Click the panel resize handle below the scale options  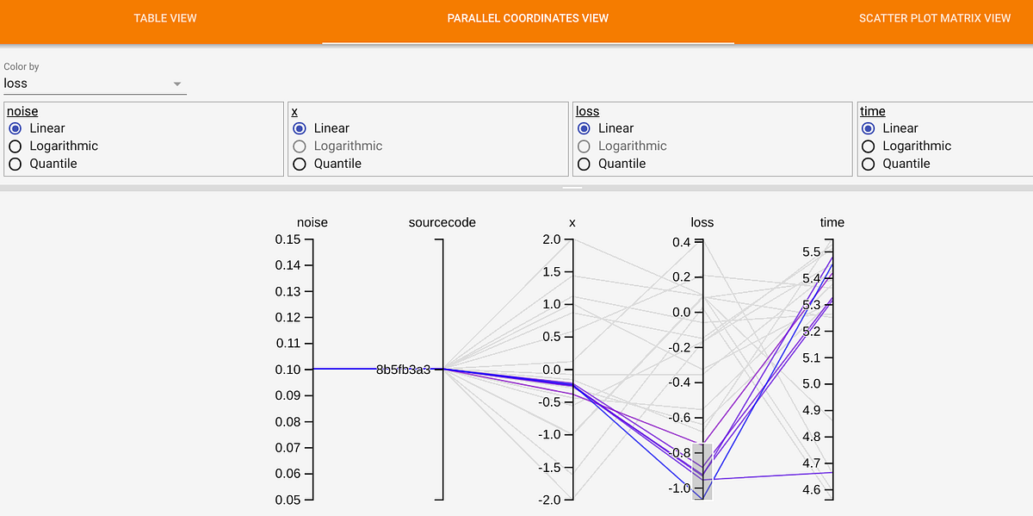[x=572, y=187]
